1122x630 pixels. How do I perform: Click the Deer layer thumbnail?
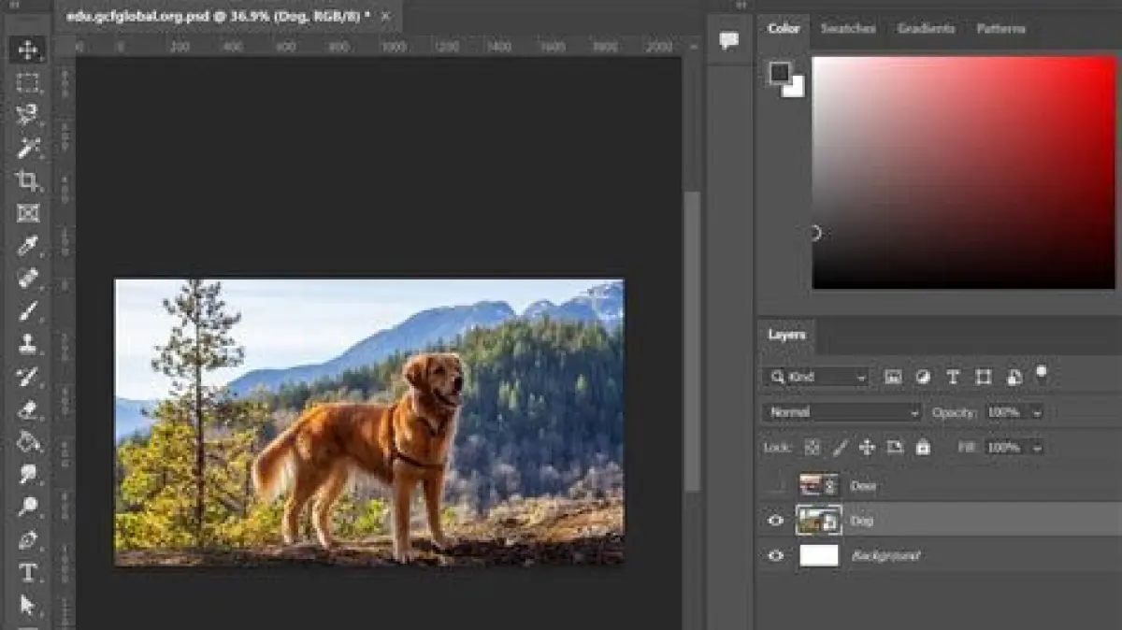coord(818,485)
